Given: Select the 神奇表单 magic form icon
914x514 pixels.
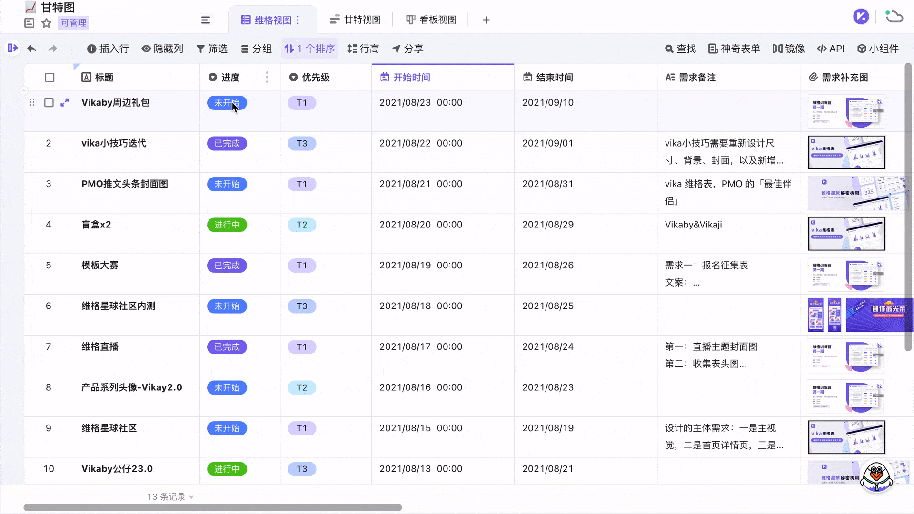Looking at the screenshot, I should [733, 49].
